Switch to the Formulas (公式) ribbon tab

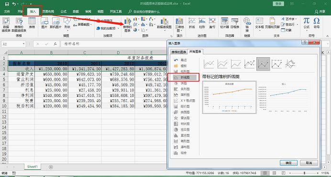(x=63, y=11)
